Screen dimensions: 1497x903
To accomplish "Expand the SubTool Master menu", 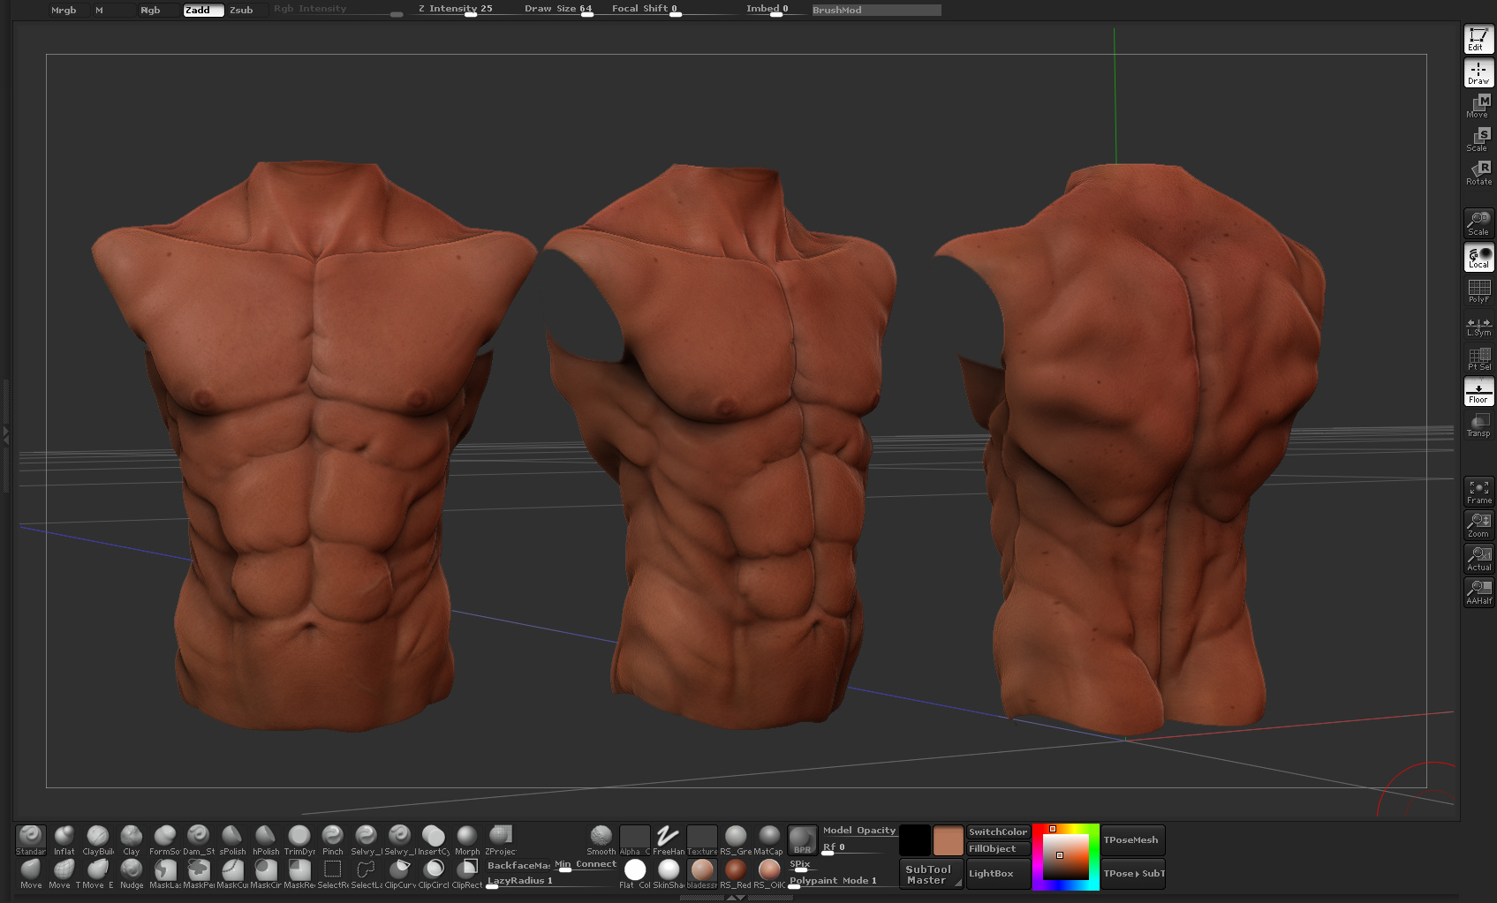I will tap(931, 874).
